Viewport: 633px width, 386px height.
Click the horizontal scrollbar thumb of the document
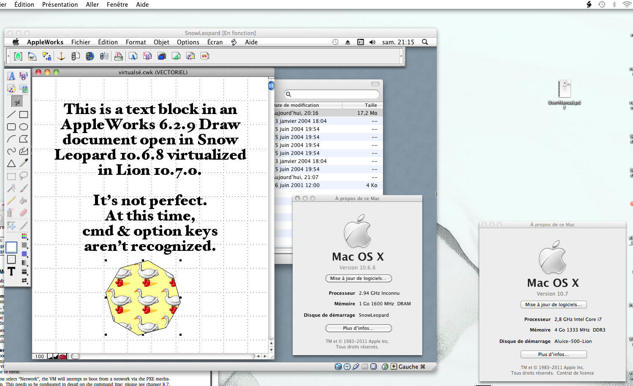pos(76,356)
